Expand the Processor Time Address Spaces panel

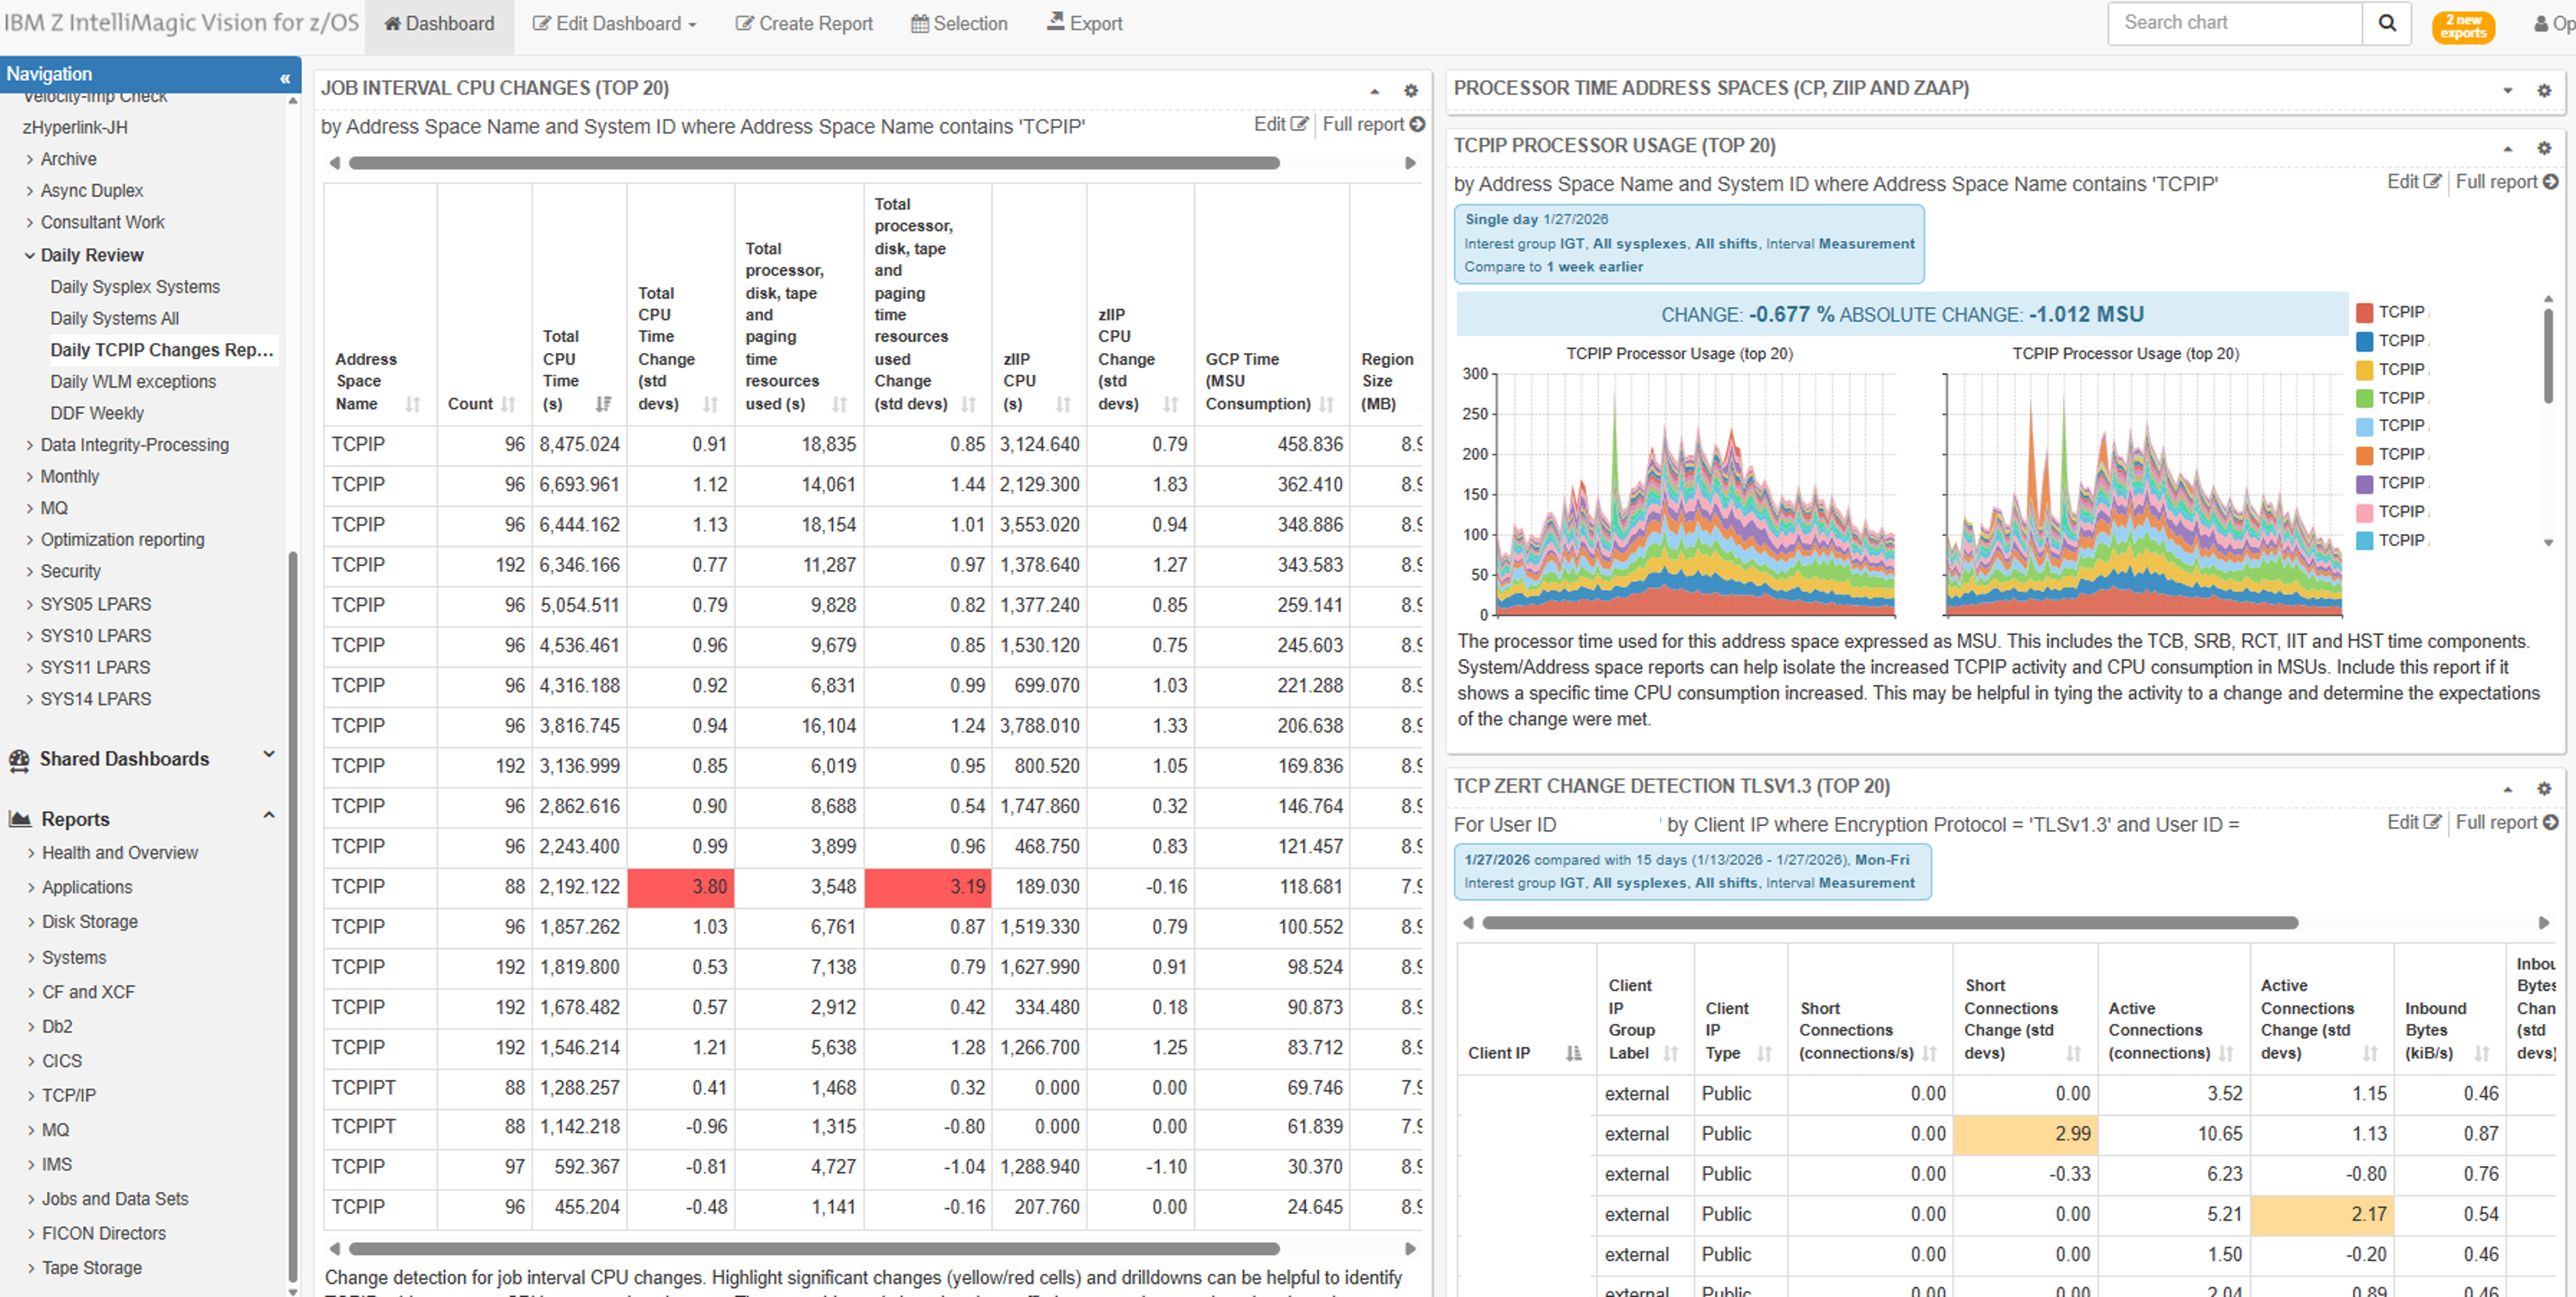tap(2508, 90)
